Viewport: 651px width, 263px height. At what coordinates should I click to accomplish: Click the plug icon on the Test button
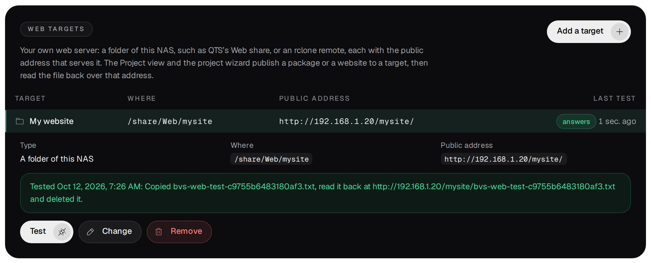pos(62,232)
